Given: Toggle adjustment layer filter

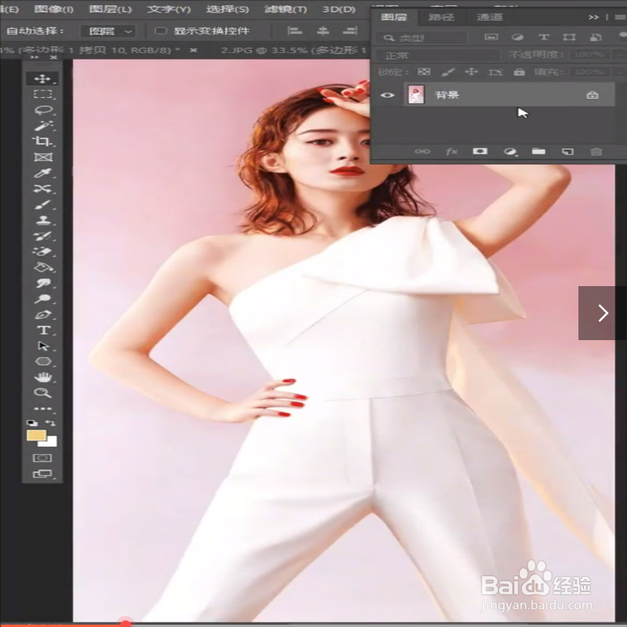Looking at the screenshot, I should coord(517,37).
